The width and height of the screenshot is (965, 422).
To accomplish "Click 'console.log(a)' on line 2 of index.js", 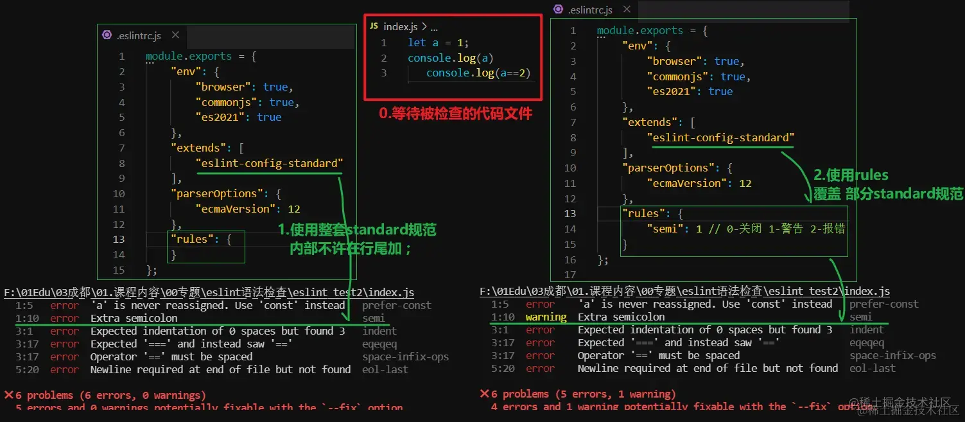I will click(451, 58).
